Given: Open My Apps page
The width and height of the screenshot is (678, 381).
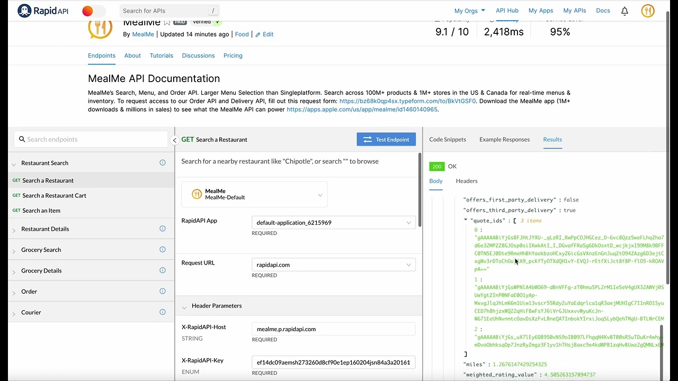Looking at the screenshot, I should coord(541,11).
